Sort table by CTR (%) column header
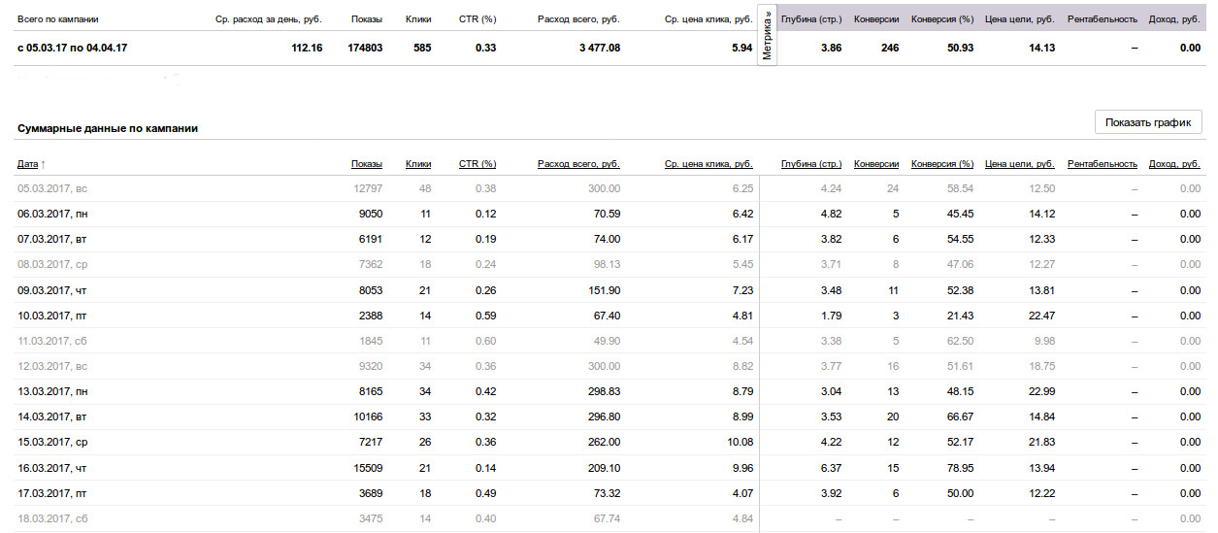The image size is (1218, 533). (x=477, y=164)
